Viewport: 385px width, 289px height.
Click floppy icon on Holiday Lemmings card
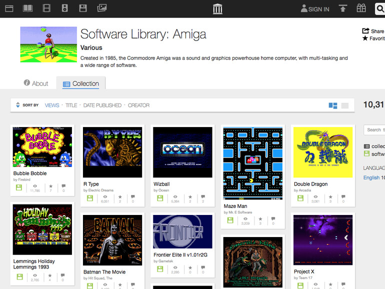click(20, 276)
